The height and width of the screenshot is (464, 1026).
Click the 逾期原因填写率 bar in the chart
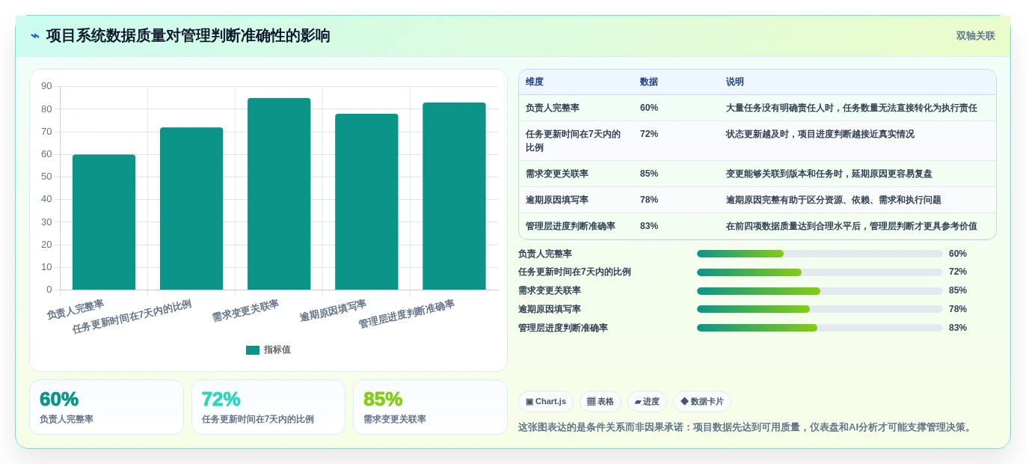pos(366,202)
